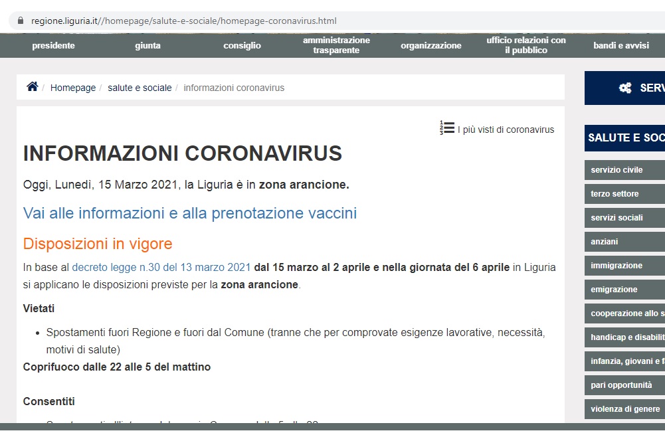Open bandi e avvisi in the top menu

621,45
